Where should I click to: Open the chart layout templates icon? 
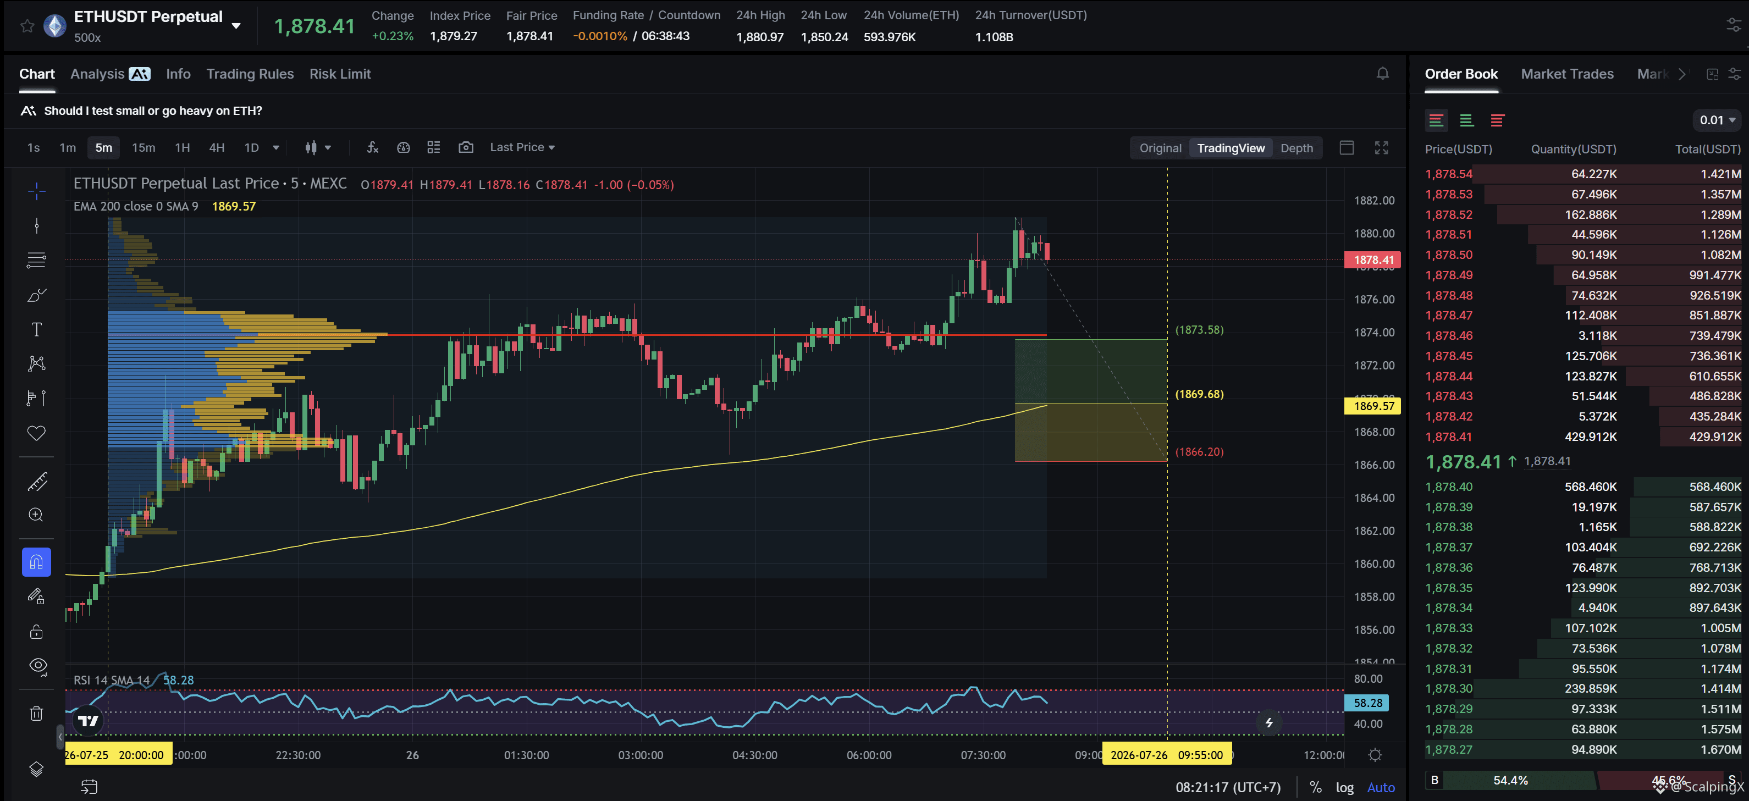tap(434, 147)
